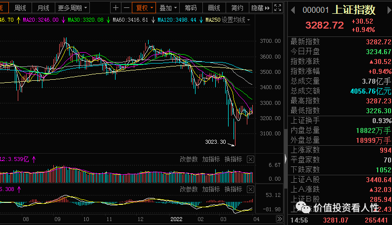Click MA30:3320.08 moving average label
Viewport: 392px width, 225px height.
click(x=85, y=20)
